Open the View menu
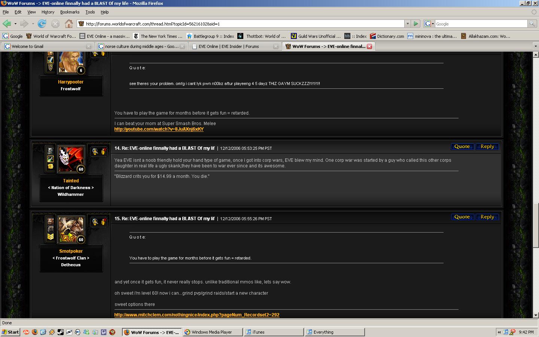 (x=31, y=12)
